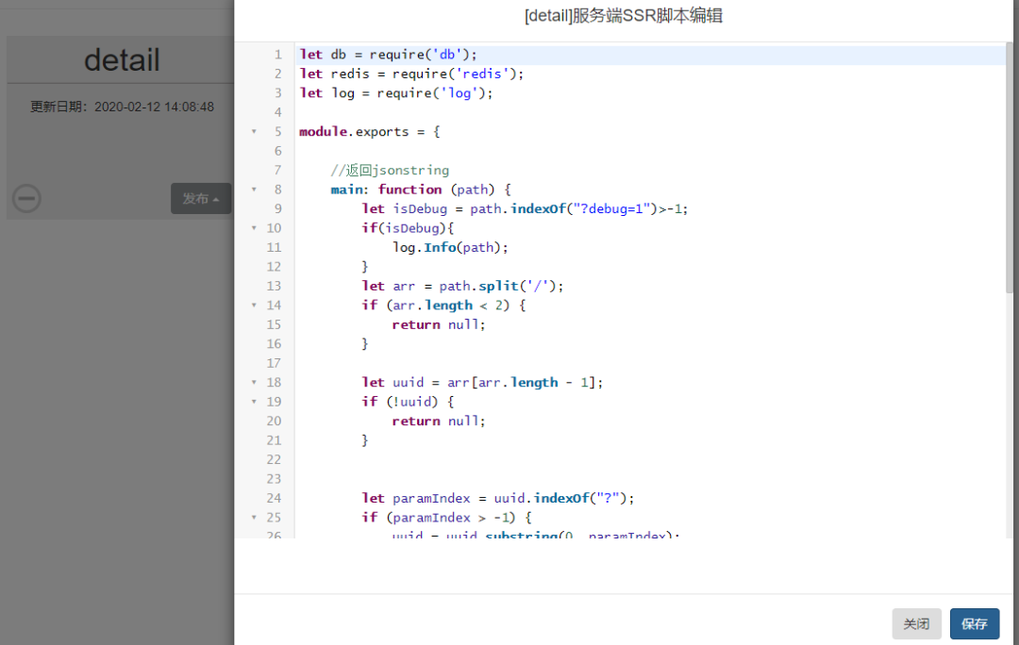Click 'return null;' on line 20
This screenshot has height=645, width=1019.
[439, 421]
